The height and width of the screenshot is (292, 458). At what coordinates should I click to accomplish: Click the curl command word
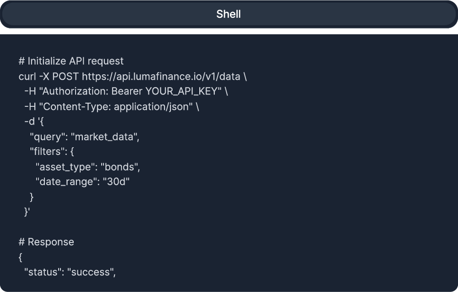point(27,76)
